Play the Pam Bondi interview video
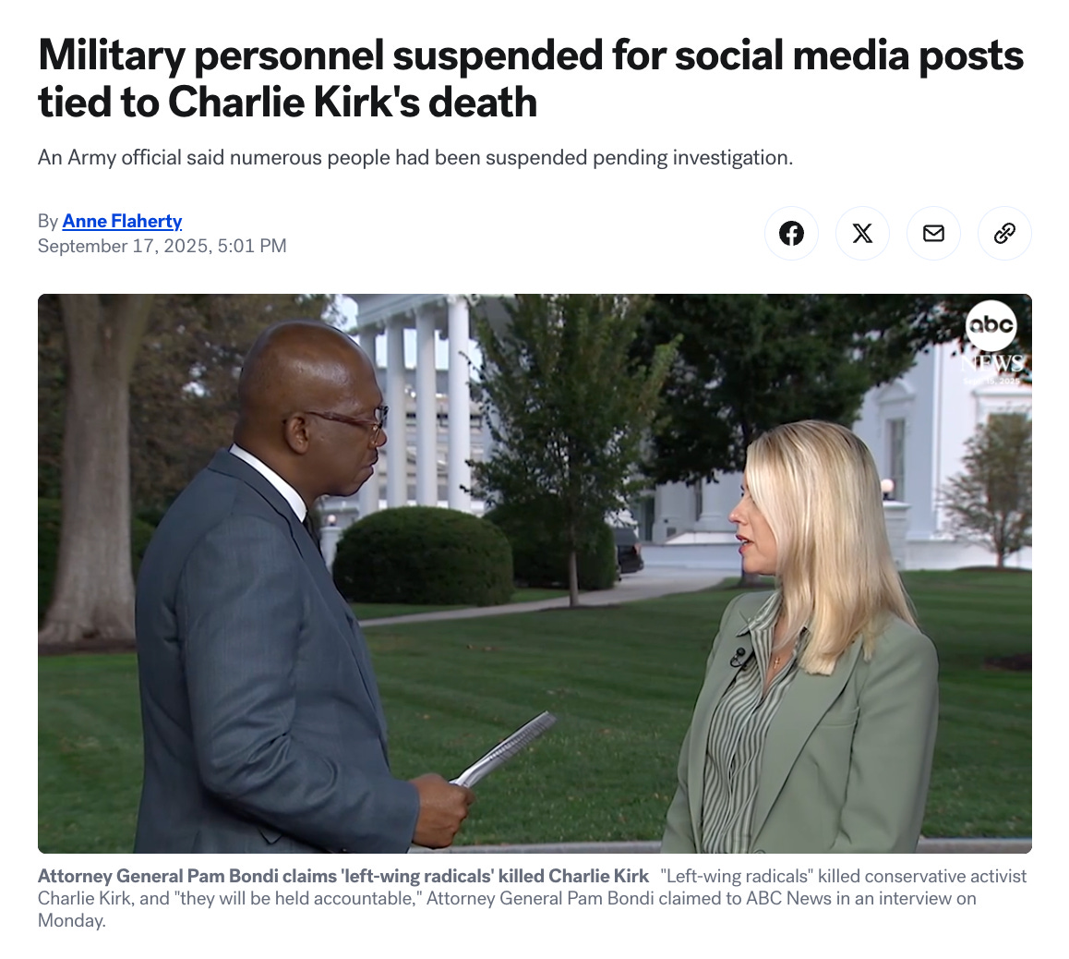 pos(534,573)
